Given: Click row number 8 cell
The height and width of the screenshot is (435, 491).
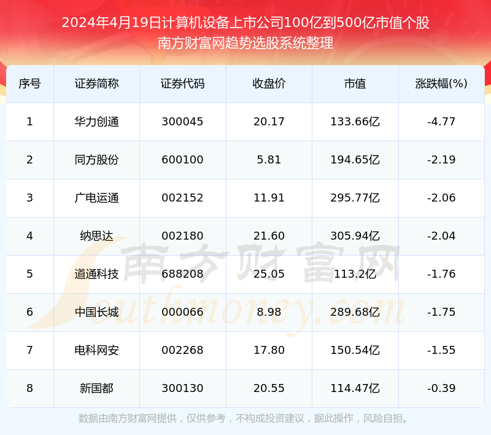Looking at the screenshot, I should tap(29, 388).
